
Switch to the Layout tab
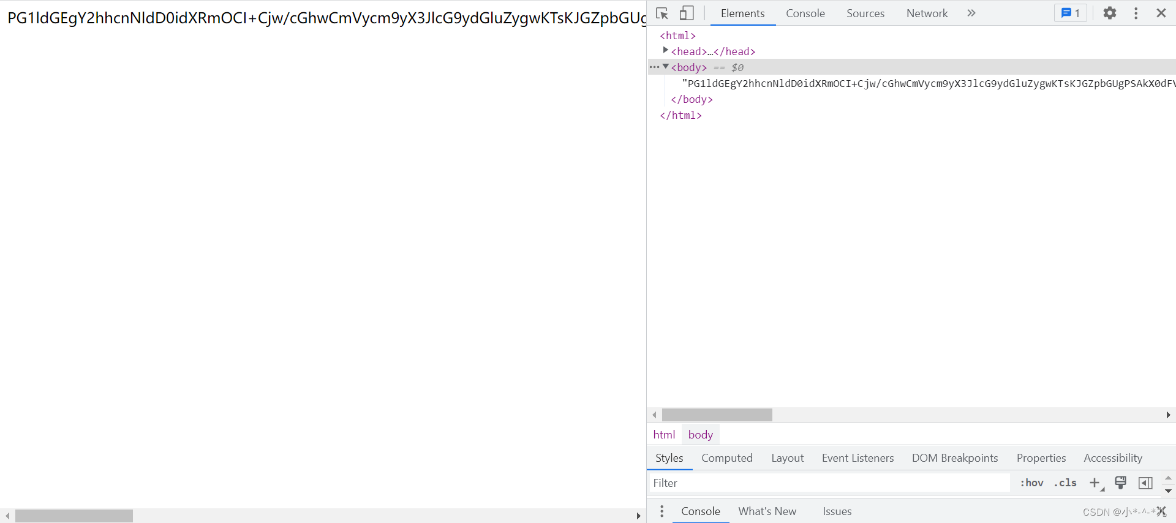787,458
